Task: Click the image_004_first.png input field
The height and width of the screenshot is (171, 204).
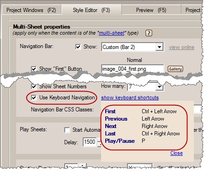Action: 132,69
